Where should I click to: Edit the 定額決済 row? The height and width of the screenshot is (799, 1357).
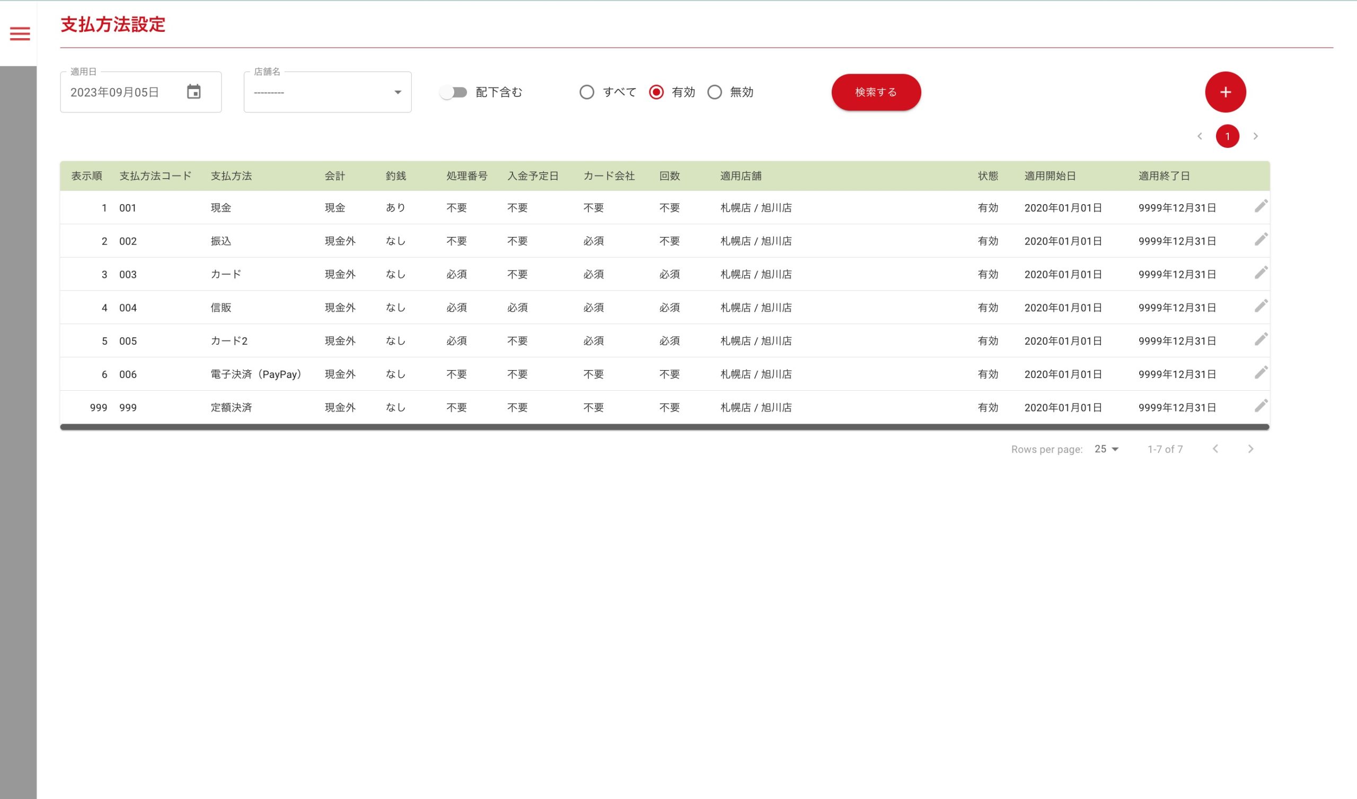pos(1261,406)
